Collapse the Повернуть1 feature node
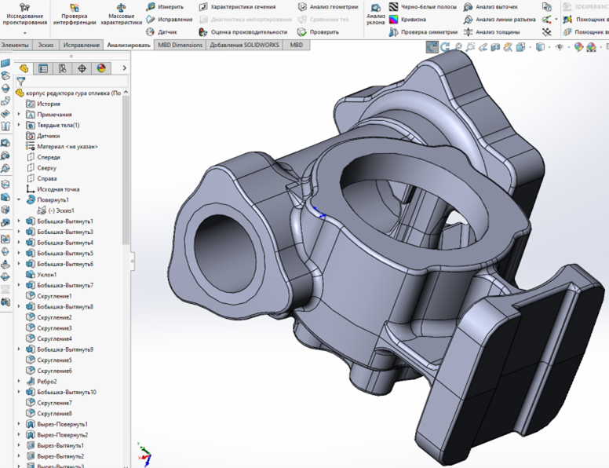 [x=20, y=200]
